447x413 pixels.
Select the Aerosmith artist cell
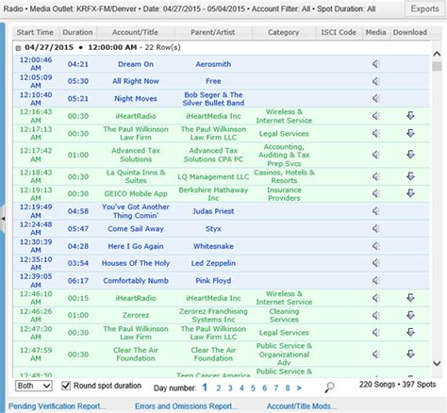point(213,64)
